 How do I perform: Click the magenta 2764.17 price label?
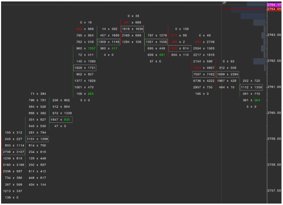click(274, 5)
